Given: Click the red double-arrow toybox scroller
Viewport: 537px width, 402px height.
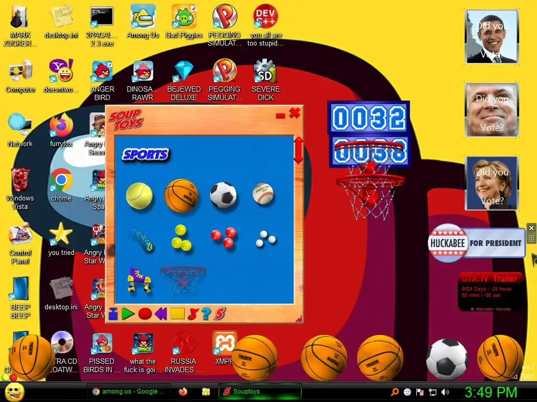Looking at the screenshot, I should 298,150.
